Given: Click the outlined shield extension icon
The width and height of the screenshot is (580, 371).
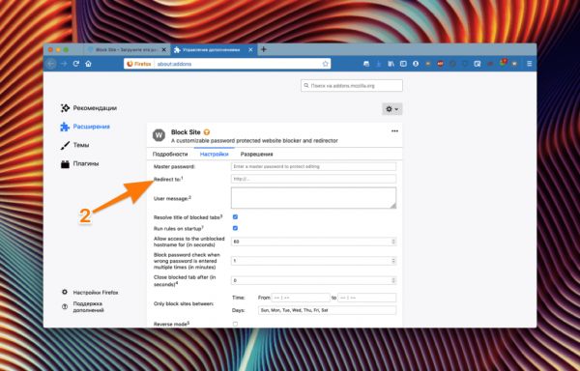Looking at the screenshot, I should pyautogui.click(x=465, y=64).
